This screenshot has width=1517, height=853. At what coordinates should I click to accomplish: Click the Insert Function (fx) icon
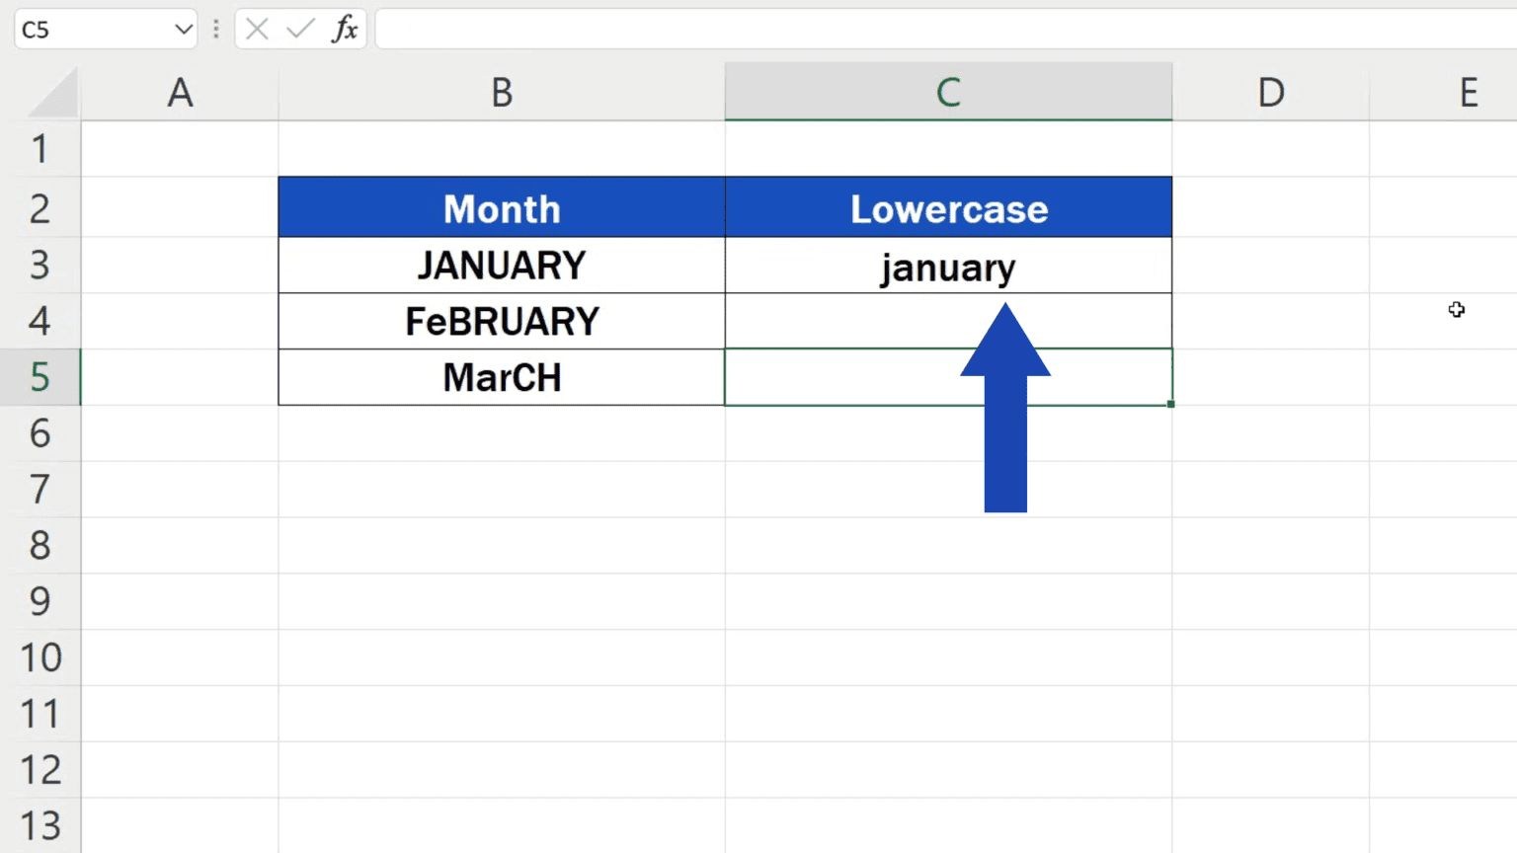(346, 29)
